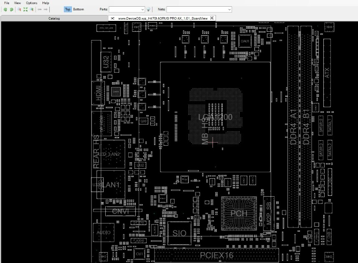Screen dimensions: 358x263
Task: Select the ATX power connector
Action: pos(327,73)
